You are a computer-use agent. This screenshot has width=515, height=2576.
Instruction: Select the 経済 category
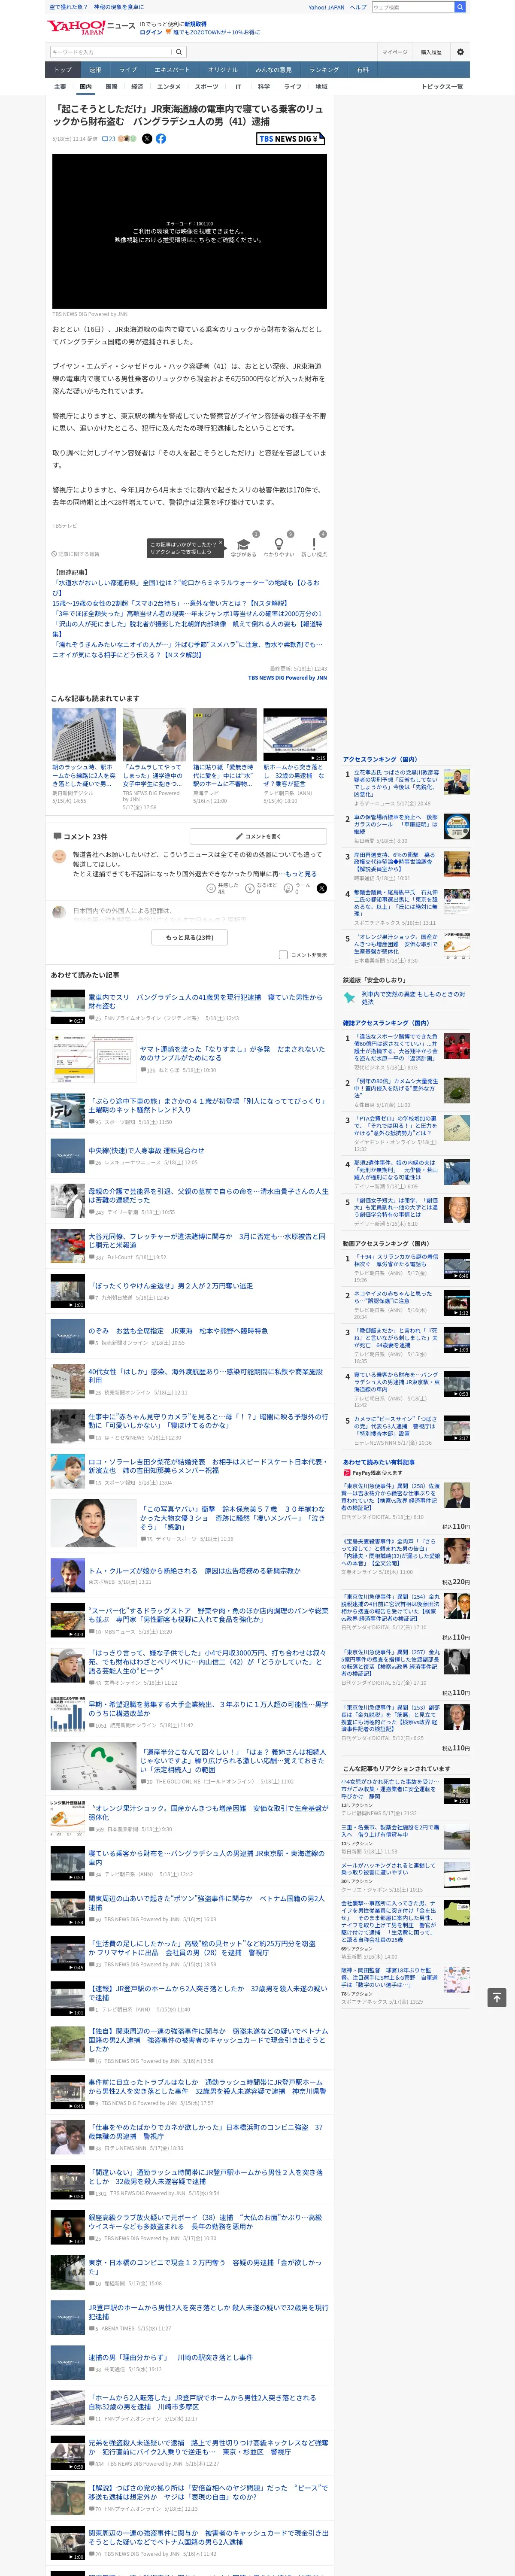[137, 87]
